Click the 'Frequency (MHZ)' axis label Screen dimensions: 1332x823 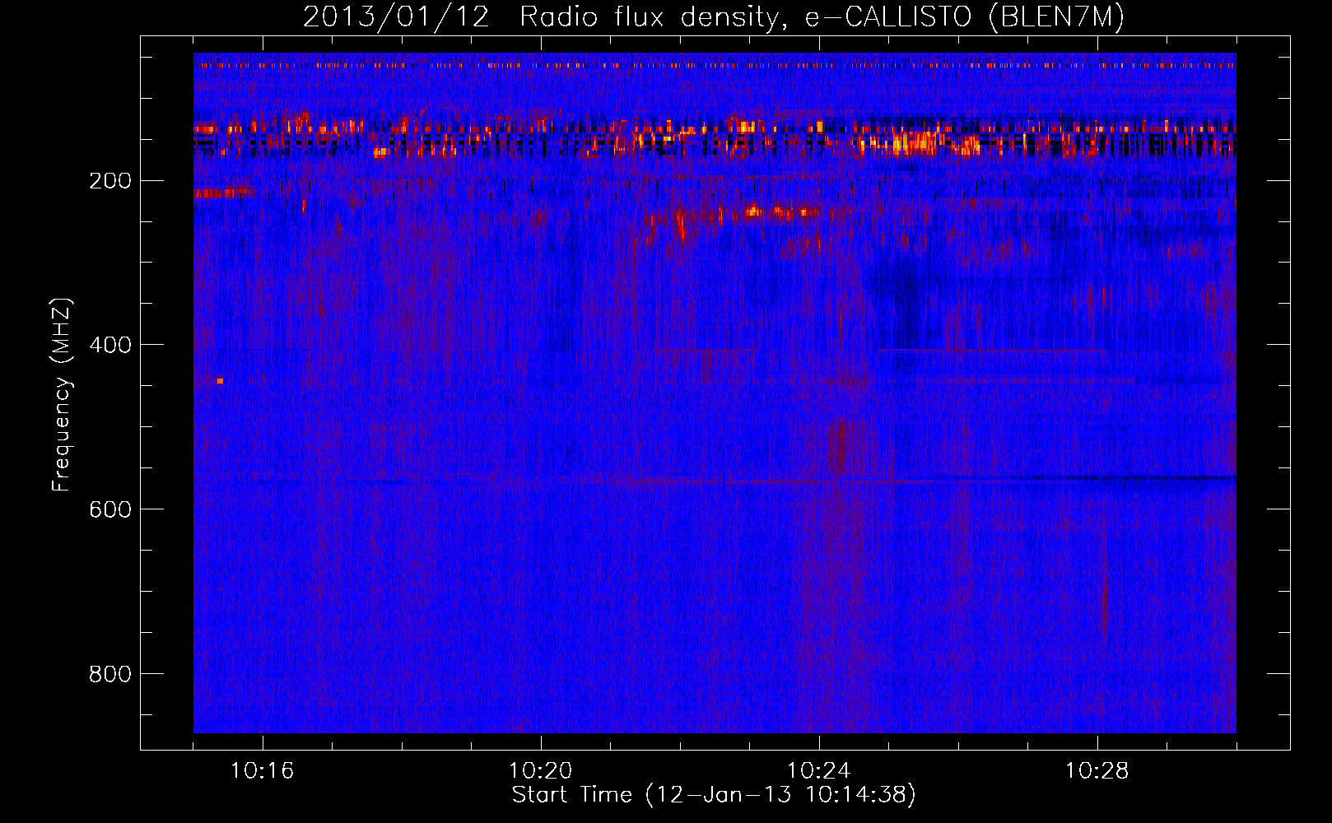pos(62,394)
